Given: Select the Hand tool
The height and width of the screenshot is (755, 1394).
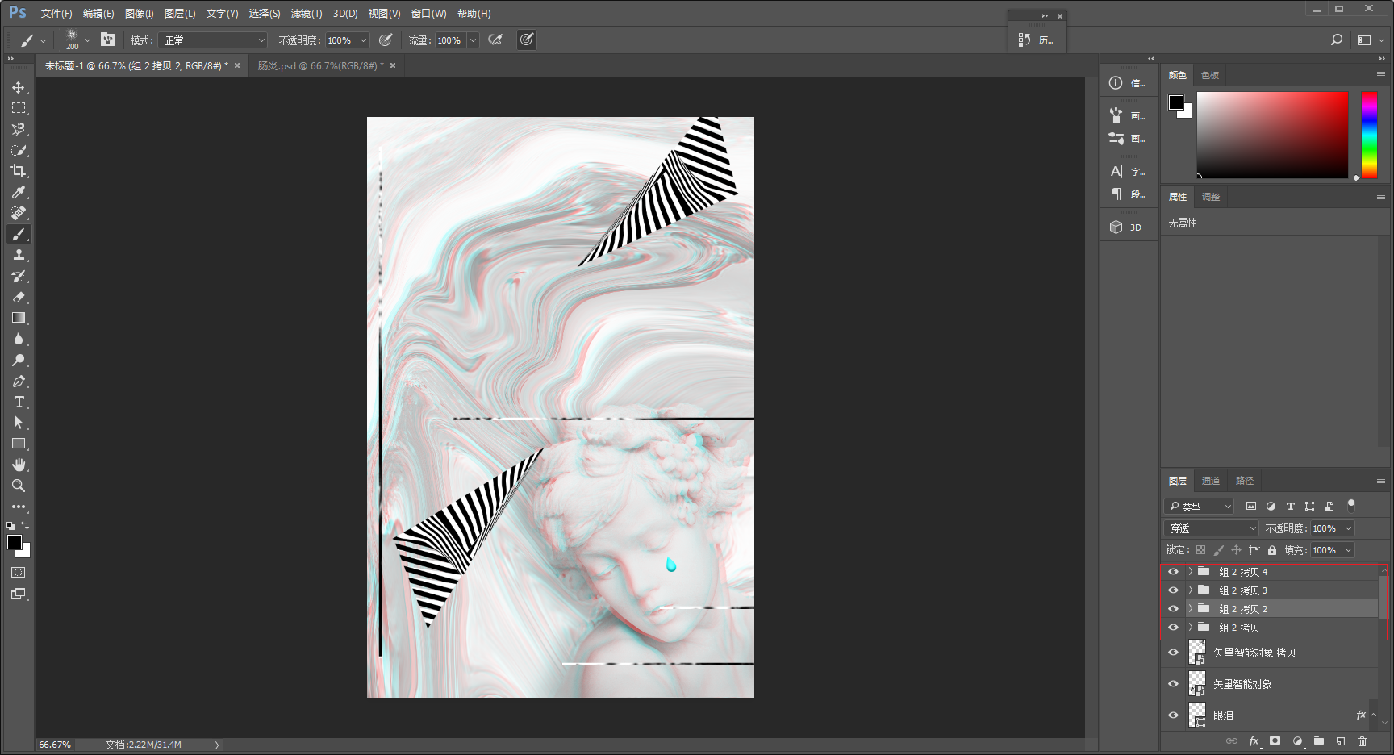Looking at the screenshot, I should 19,465.
